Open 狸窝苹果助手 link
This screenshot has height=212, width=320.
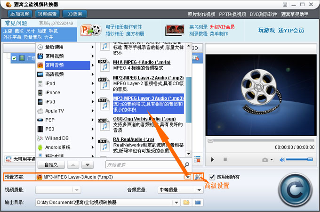pos(295,14)
